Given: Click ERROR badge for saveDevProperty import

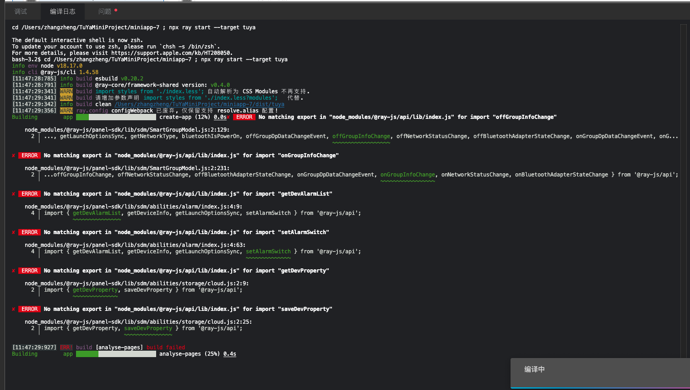Looking at the screenshot, I should [29, 309].
